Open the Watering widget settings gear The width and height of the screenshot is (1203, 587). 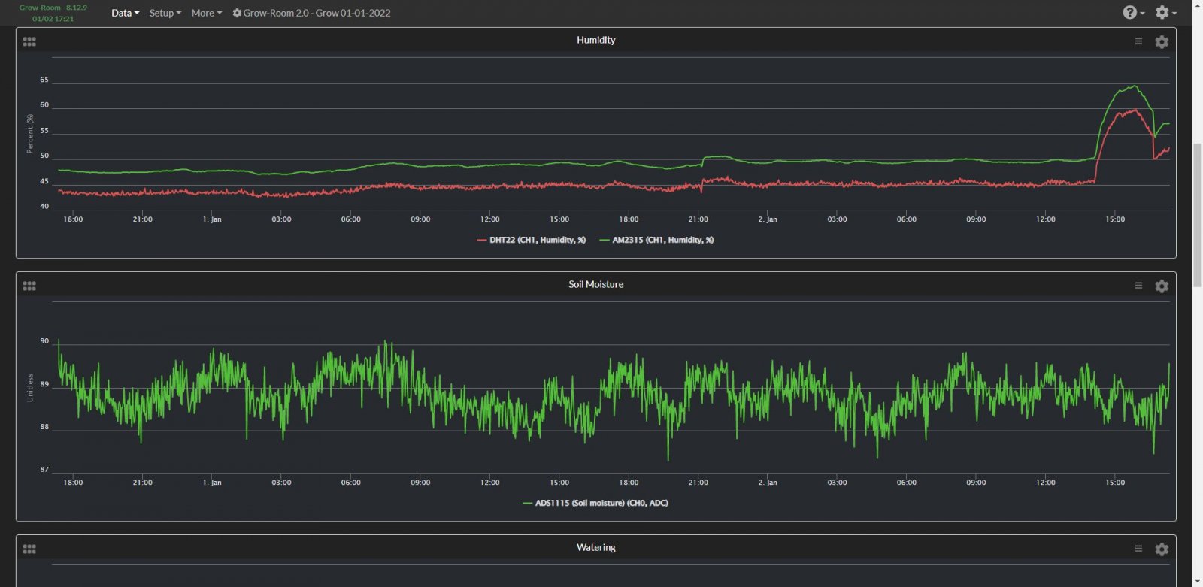click(x=1162, y=549)
